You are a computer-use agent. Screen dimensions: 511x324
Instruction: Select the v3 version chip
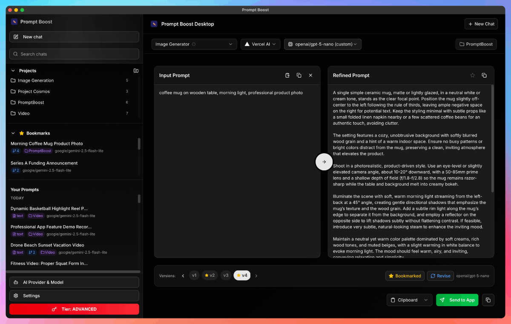(x=226, y=275)
